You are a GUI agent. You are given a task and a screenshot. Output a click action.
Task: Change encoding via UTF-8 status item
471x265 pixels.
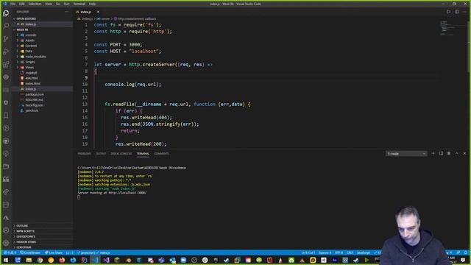click(x=339, y=252)
